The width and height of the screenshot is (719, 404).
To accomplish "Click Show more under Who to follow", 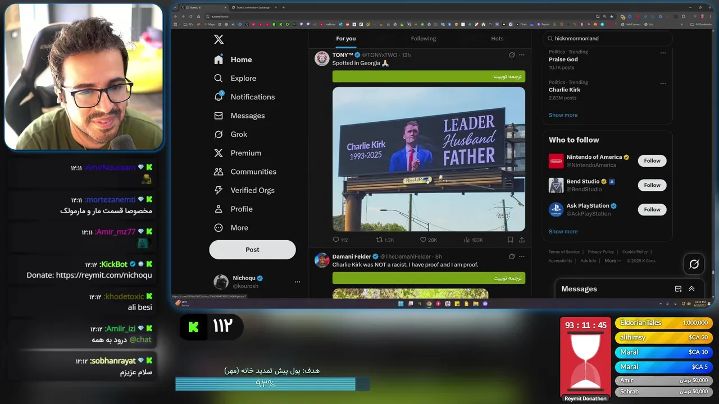I will (563, 231).
